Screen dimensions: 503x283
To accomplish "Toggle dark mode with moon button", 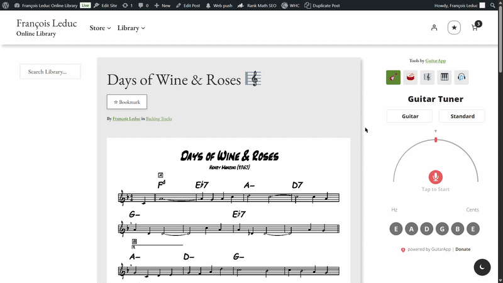I will [x=482, y=267].
